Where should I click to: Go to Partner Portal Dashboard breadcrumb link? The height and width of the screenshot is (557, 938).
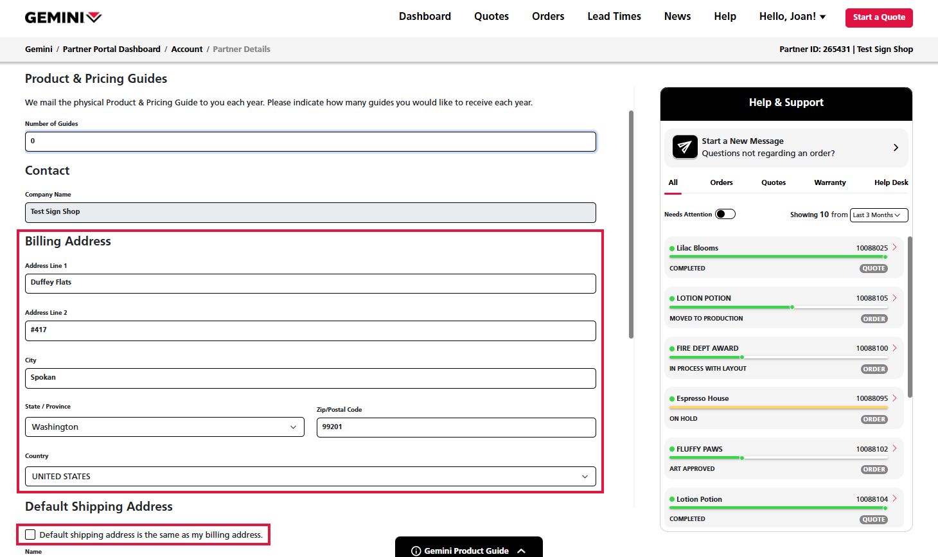click(x=112, y=49)
